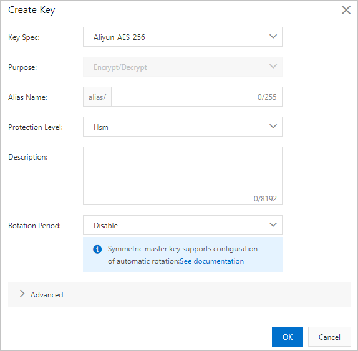Confirm key creation with OK button

[288, 337]
